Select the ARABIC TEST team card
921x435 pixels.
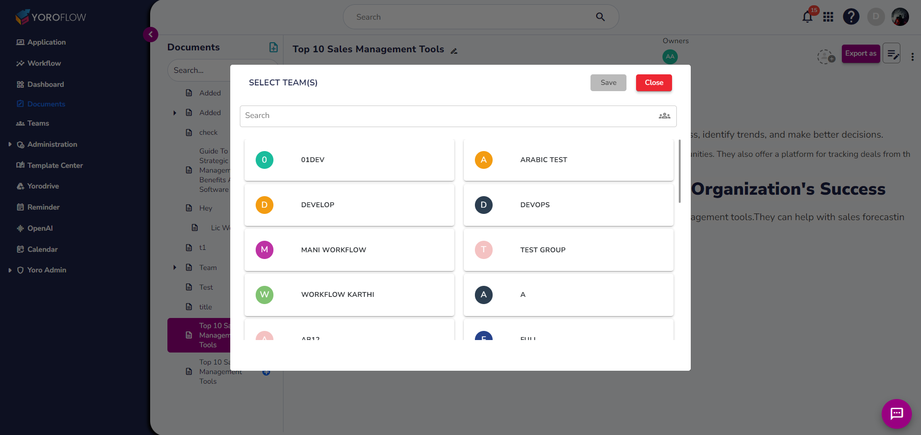click(568, 160)
